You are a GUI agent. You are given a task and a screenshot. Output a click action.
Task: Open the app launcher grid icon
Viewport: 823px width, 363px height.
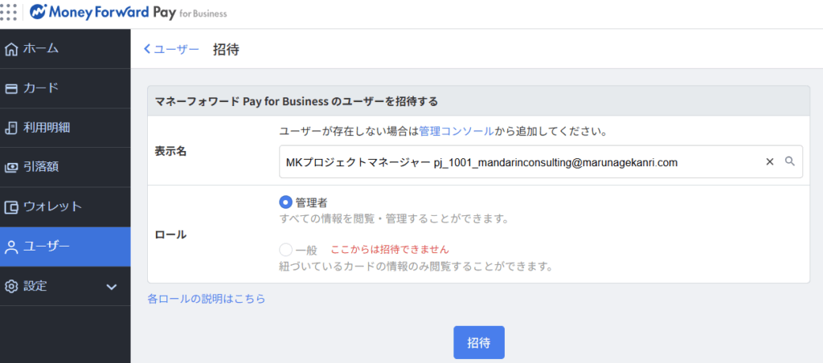[x=8, y=13]
